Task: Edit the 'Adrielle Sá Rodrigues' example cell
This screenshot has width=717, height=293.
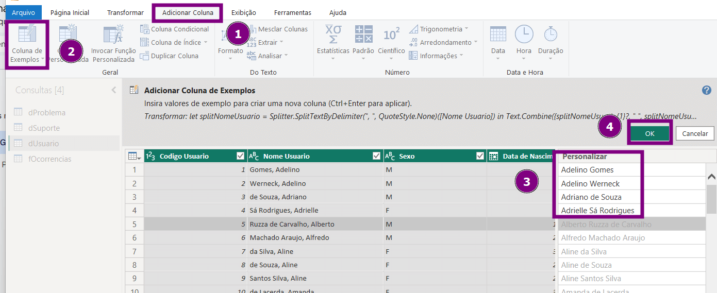Action: click(x=631, y=210)
